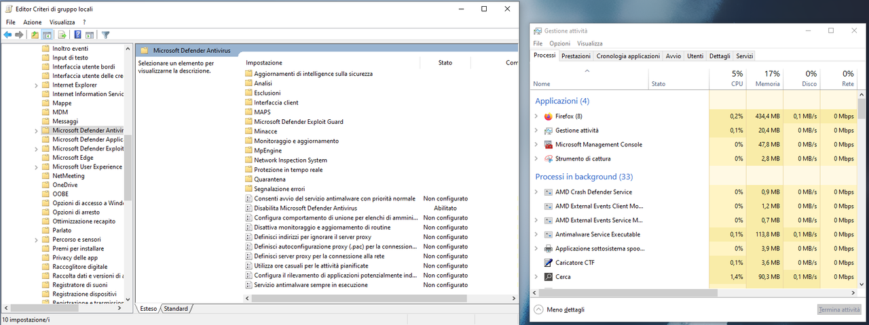This screenshot has height=325, width=869.
Task: Switch to the Esteso view tab
Action: [149, 309]
